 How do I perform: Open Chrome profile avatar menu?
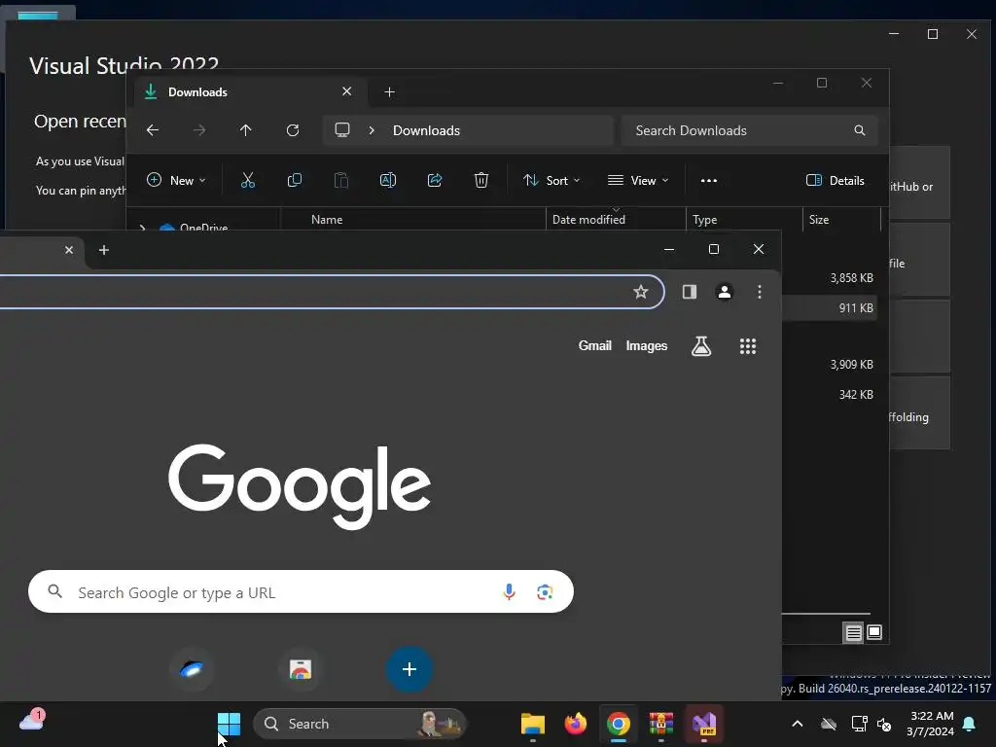coord(725,292)
